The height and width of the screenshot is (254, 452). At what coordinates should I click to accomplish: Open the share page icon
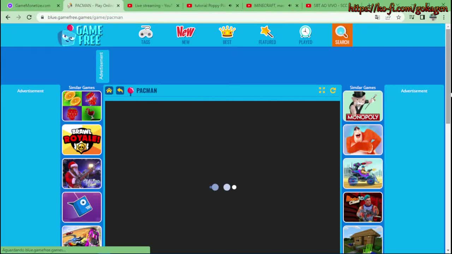388,17
